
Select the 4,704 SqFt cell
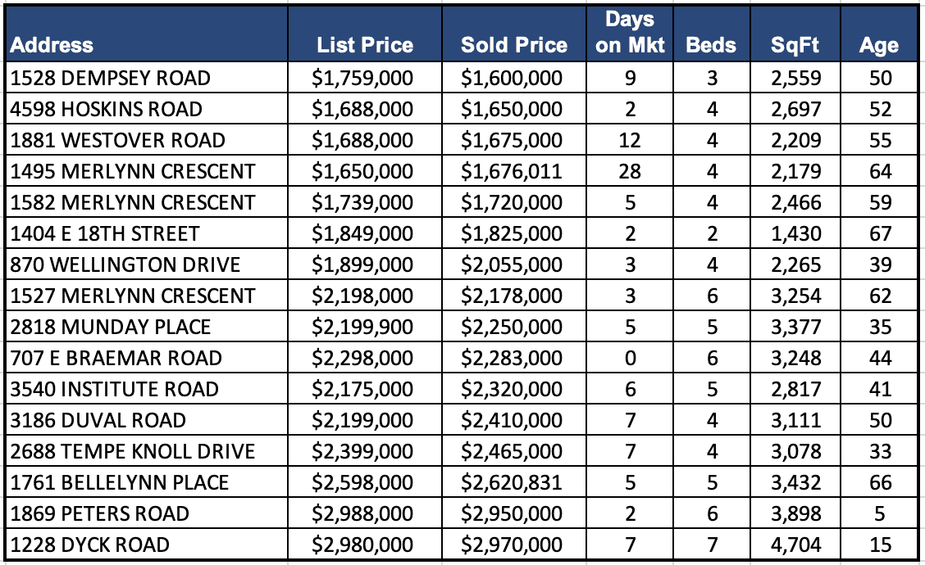[795, 545]
